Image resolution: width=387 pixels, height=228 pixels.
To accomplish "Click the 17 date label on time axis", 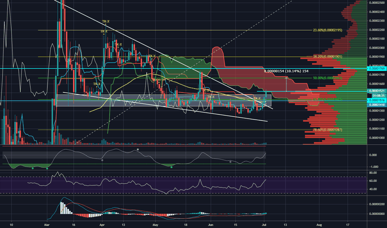I will (x=348, y=225).
